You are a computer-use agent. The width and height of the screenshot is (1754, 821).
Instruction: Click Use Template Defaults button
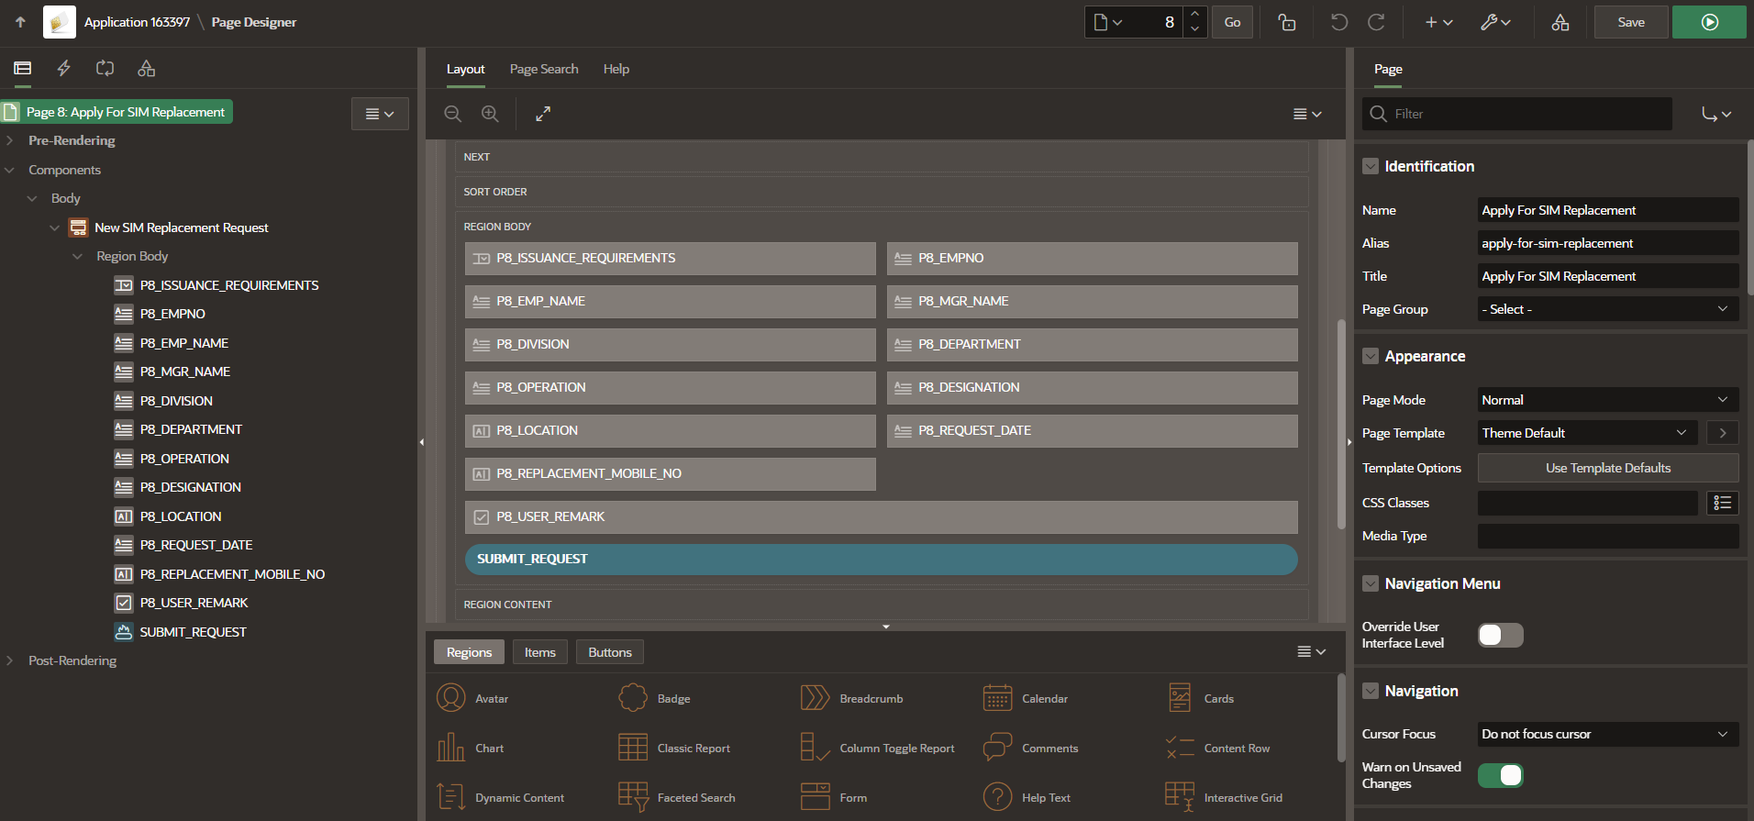(x=1607, y=468)
